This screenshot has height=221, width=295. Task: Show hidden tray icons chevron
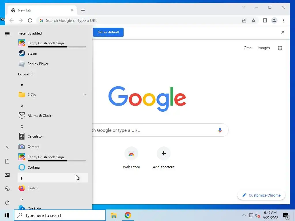tap(244, 215)
